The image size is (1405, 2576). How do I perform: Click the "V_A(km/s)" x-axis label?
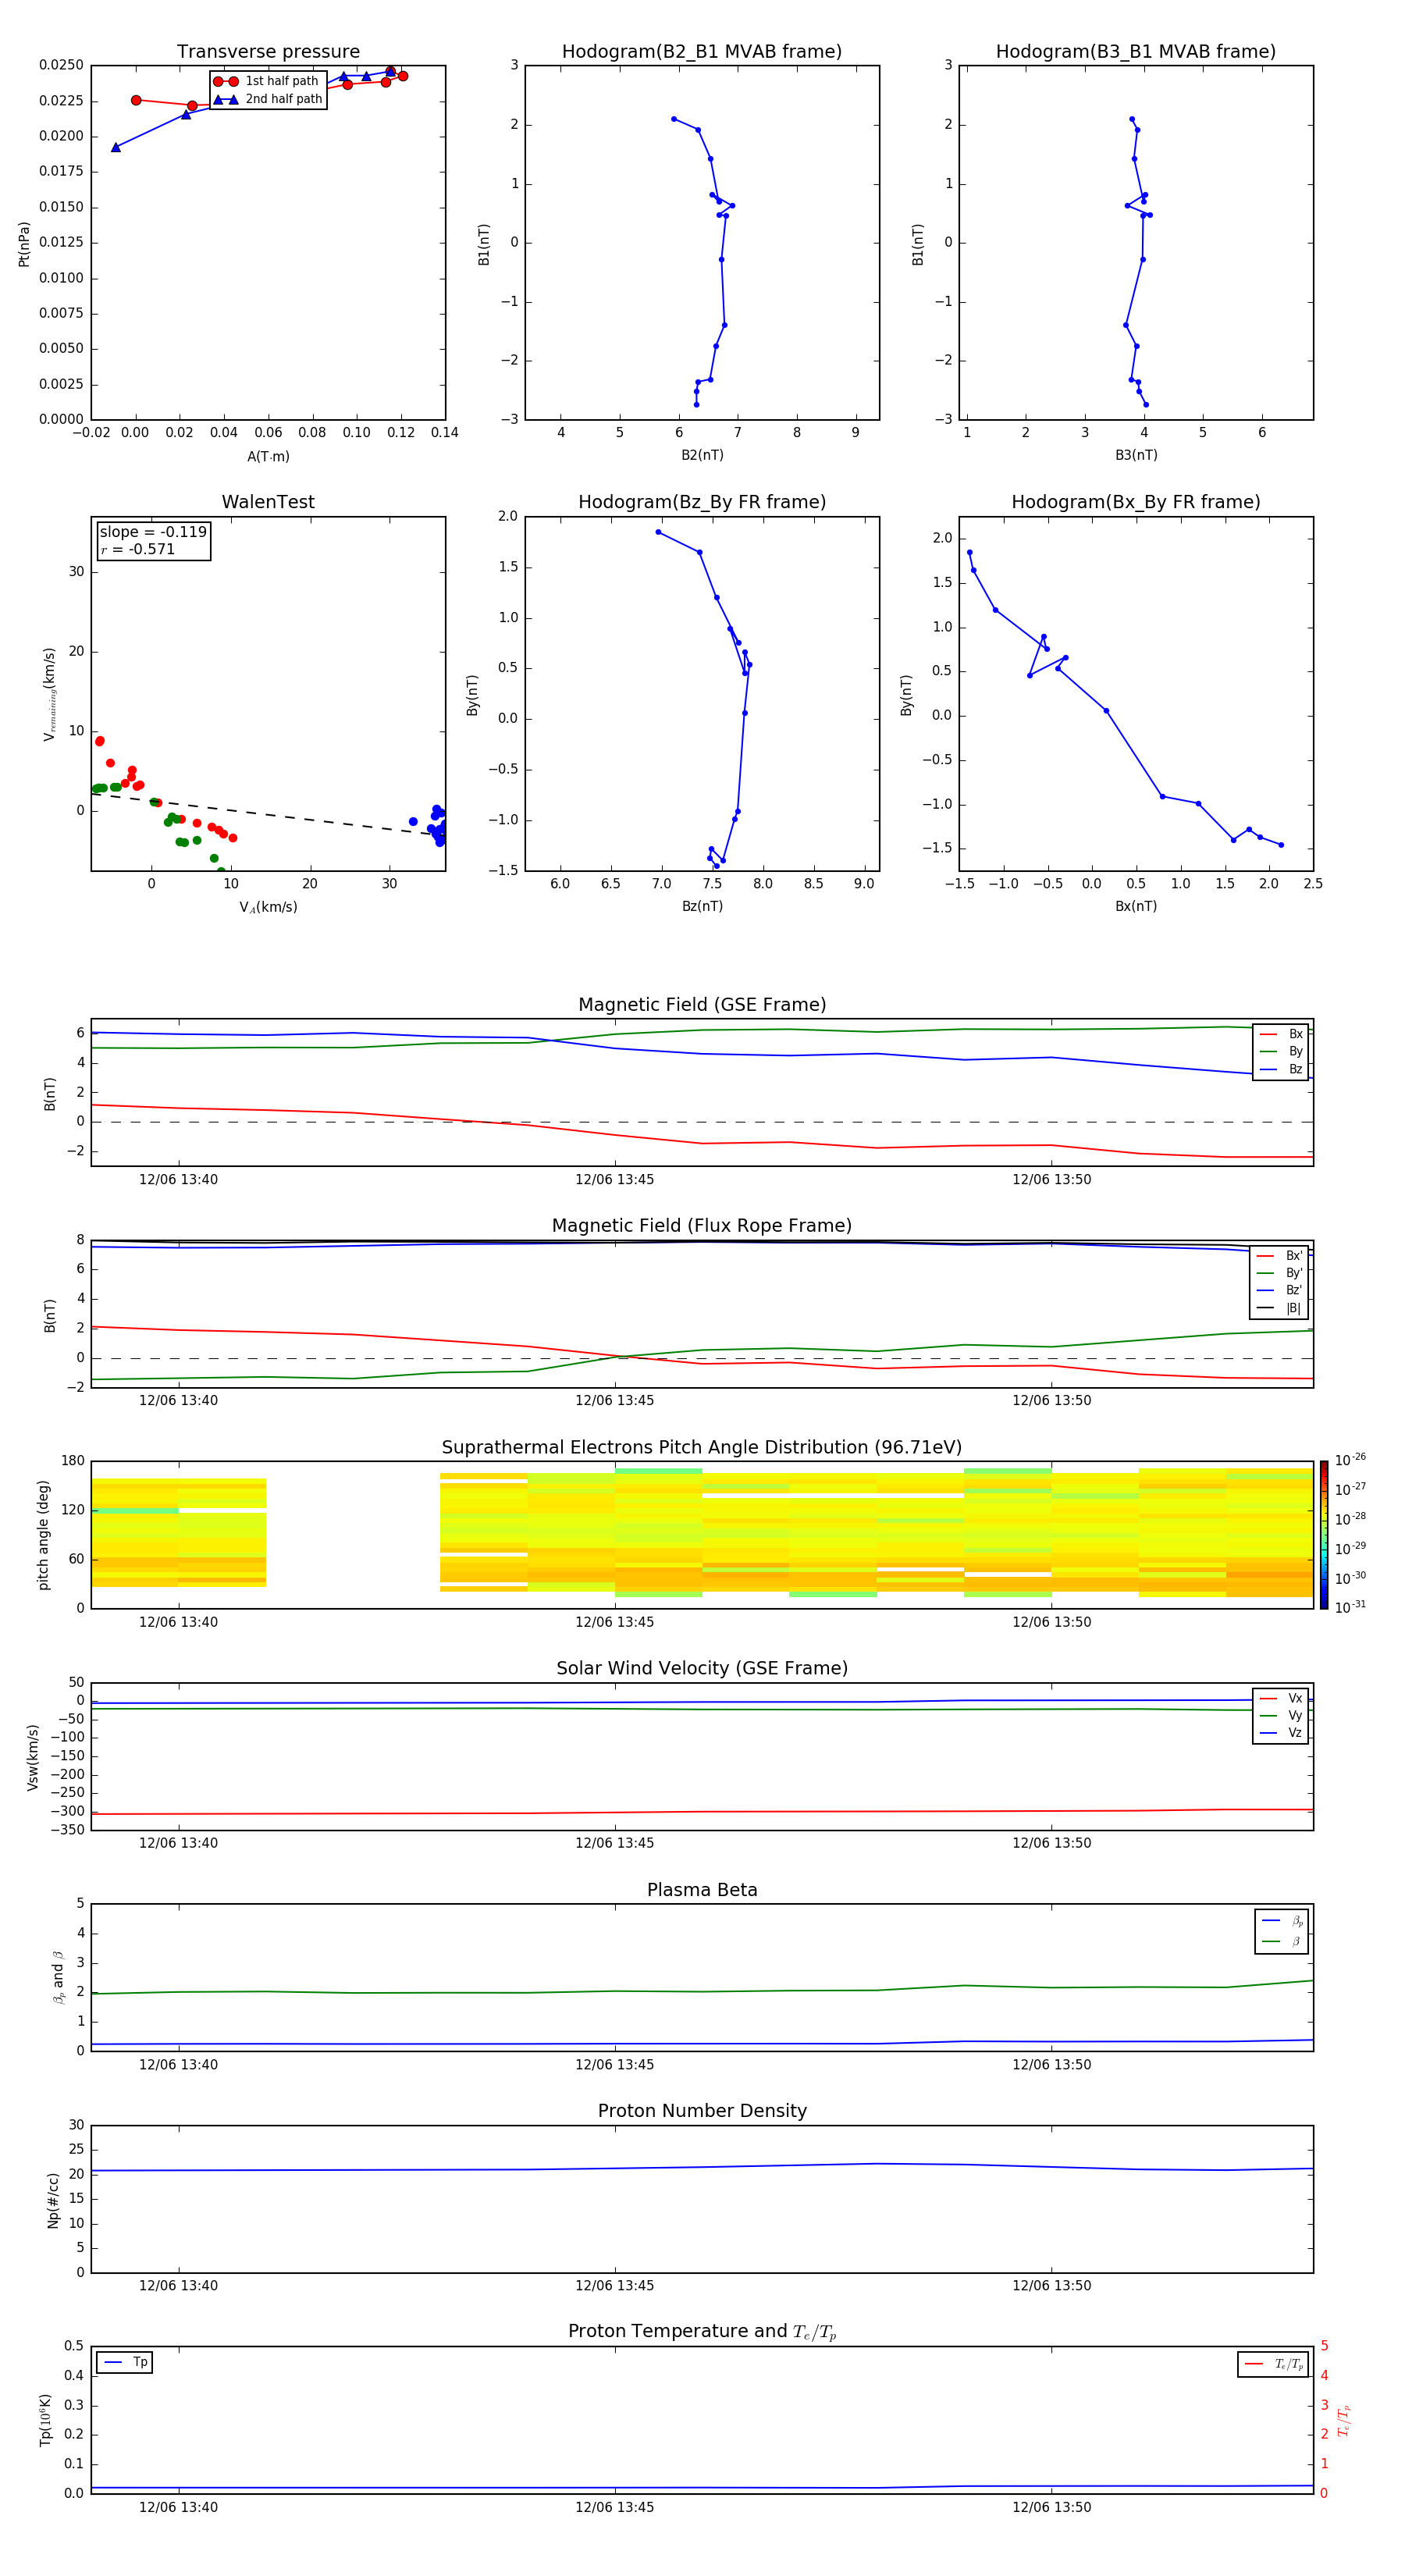coord(268,907)
